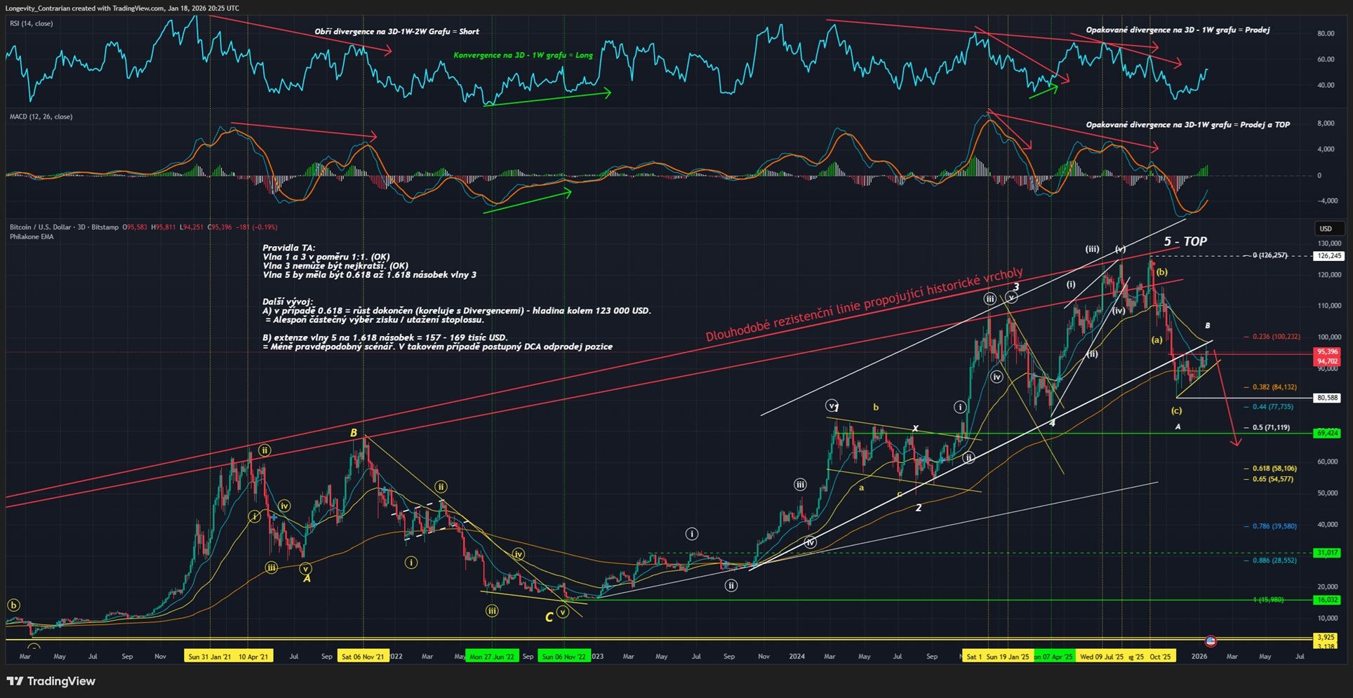Click the white number 4 wave label
Viewport: 1353px width, 698px height.
coord(1052,423)
